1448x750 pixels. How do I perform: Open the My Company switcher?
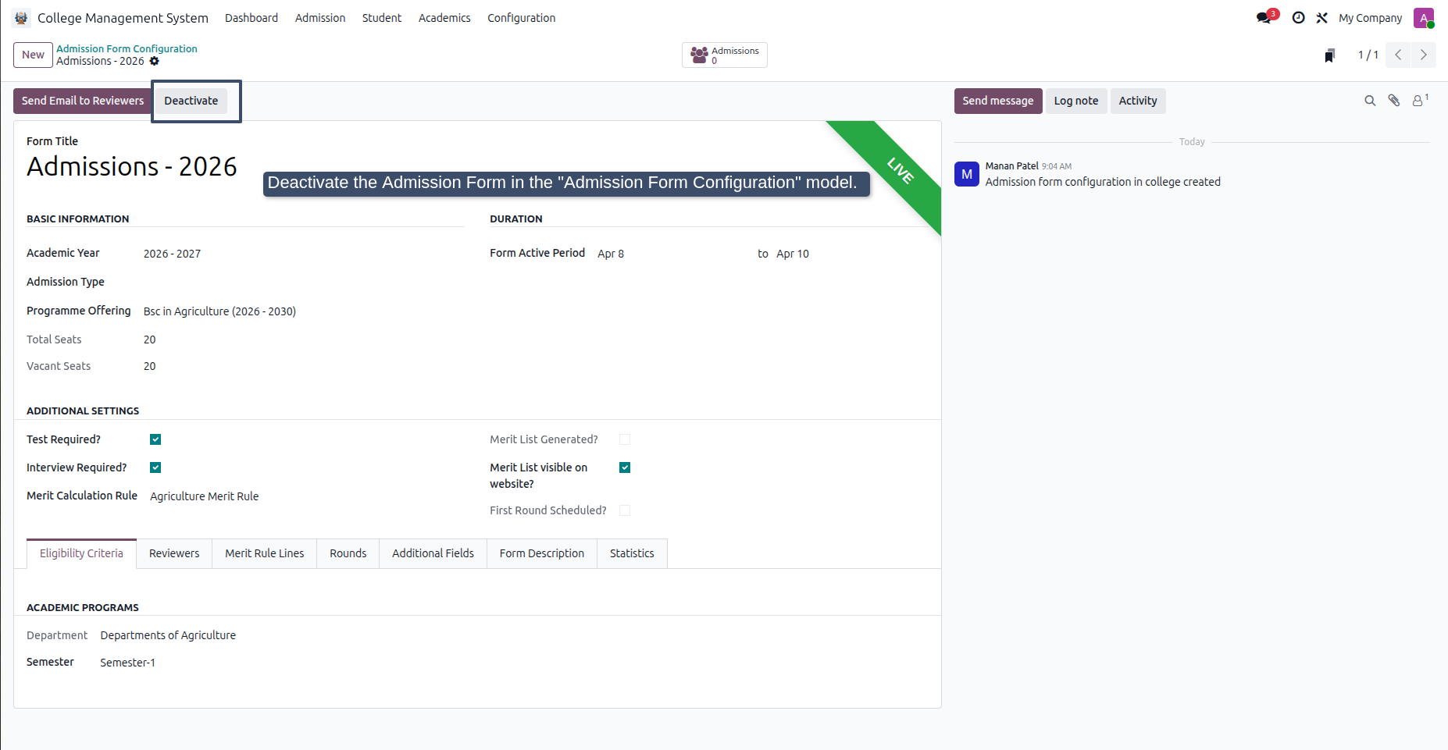click(1370, 18)
